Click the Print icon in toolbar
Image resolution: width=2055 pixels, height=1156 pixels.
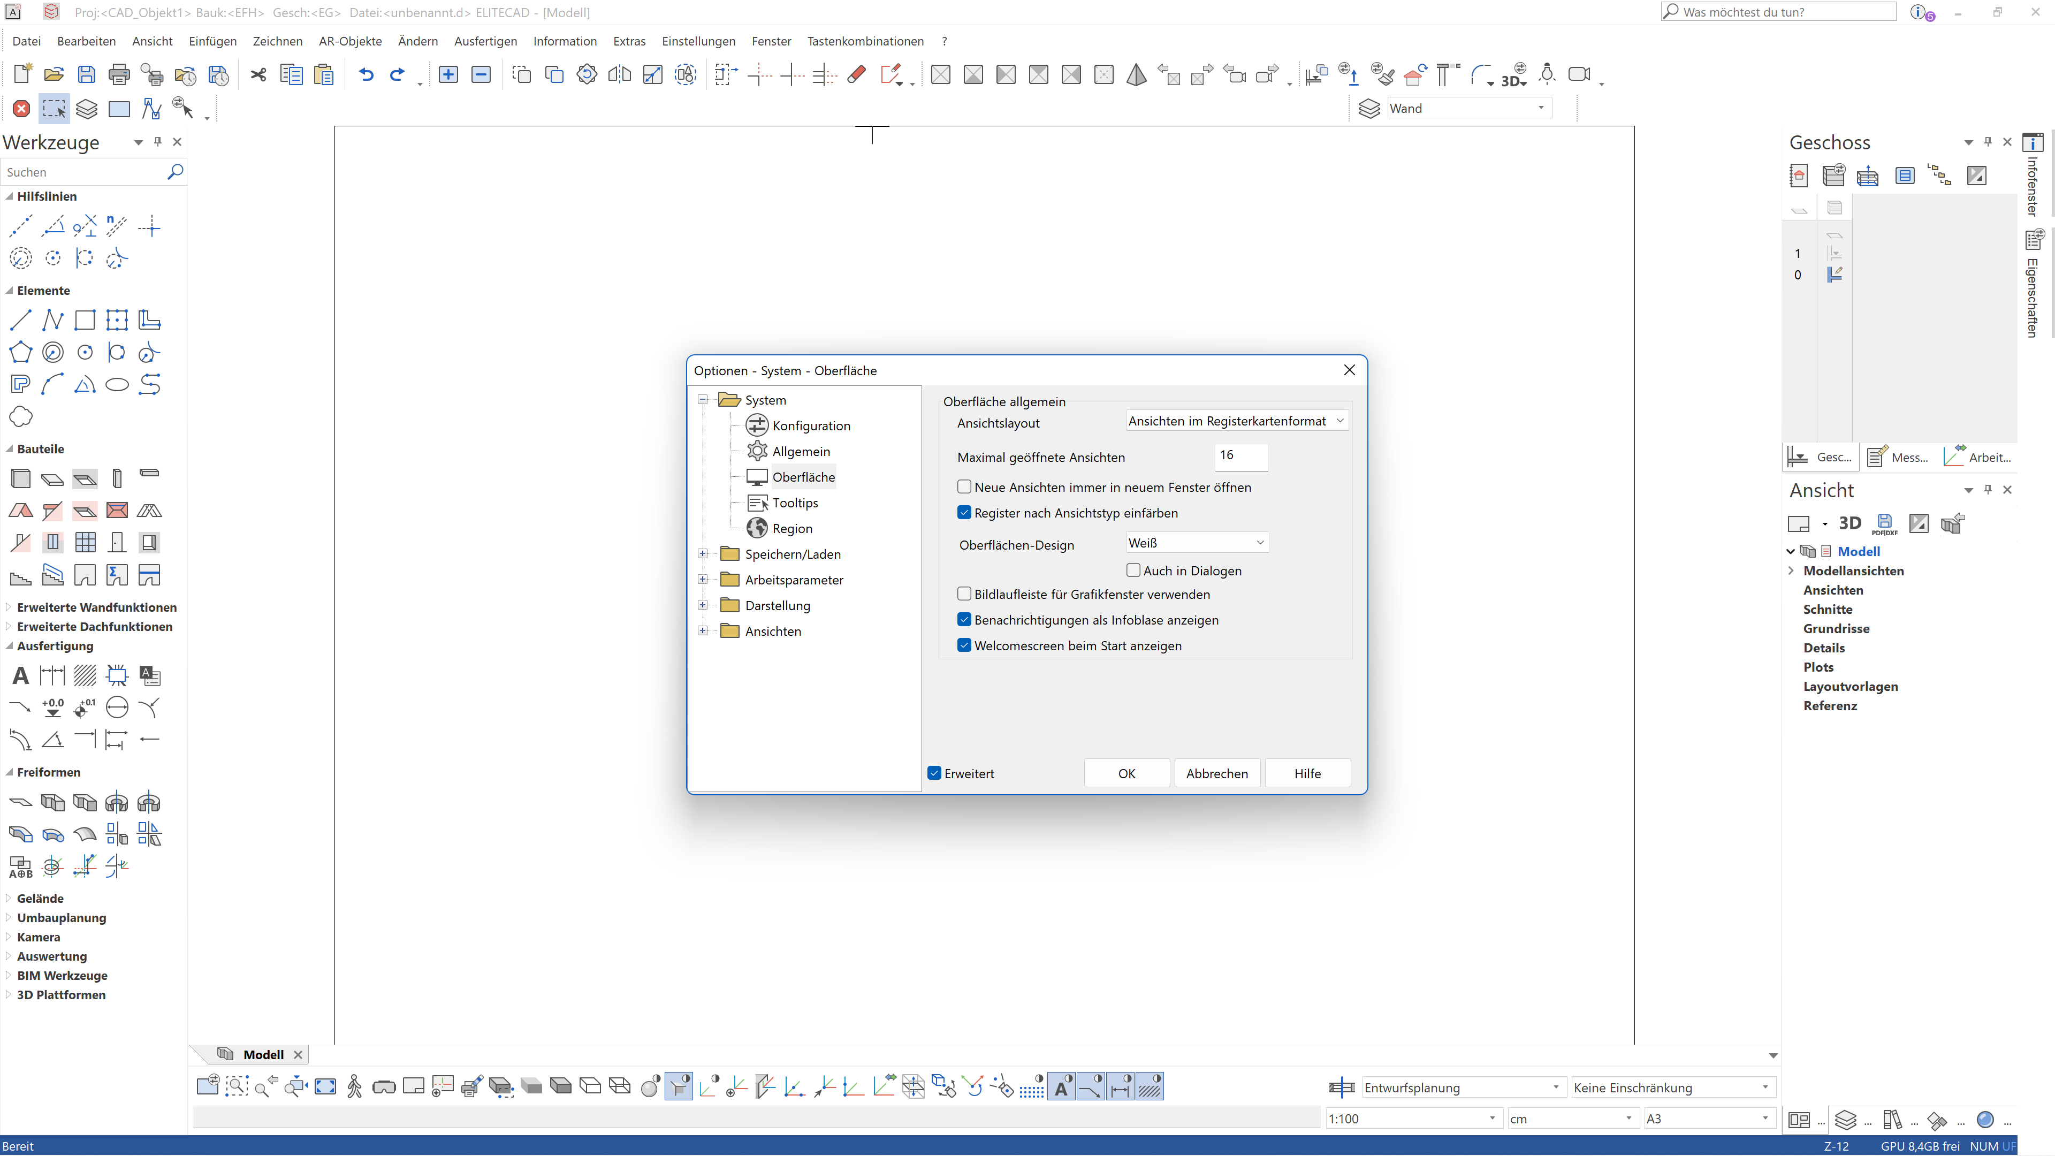(119, 74)
